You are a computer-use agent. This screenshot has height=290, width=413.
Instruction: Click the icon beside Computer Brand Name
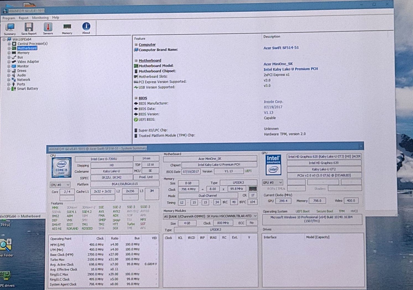pos(136,50)
